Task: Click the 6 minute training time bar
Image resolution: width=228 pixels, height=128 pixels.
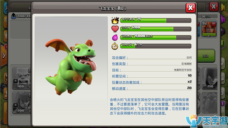Action: click(156, 46)
